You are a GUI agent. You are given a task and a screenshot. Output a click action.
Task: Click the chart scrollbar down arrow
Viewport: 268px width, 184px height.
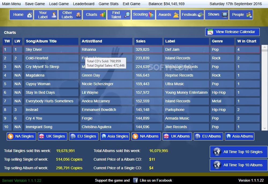265,128
